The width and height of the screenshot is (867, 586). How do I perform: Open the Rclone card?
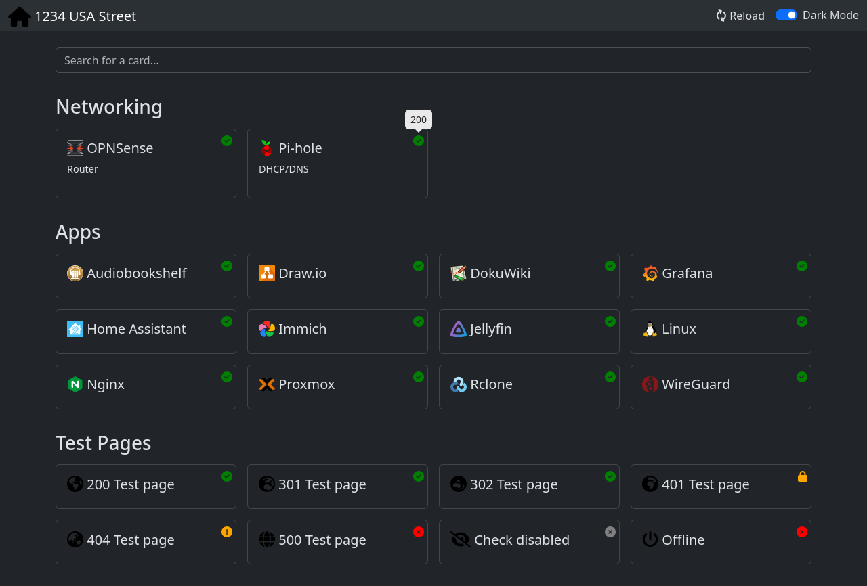click(x=529, y=387)
